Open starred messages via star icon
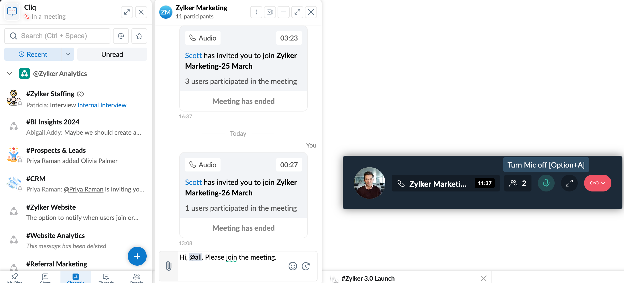Image resolution: width=624 pixels, height=283 pixels. [x=139, y=36]
